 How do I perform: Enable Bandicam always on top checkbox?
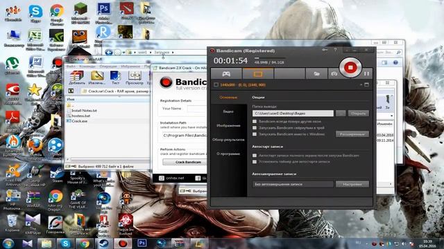pos(255,122)
